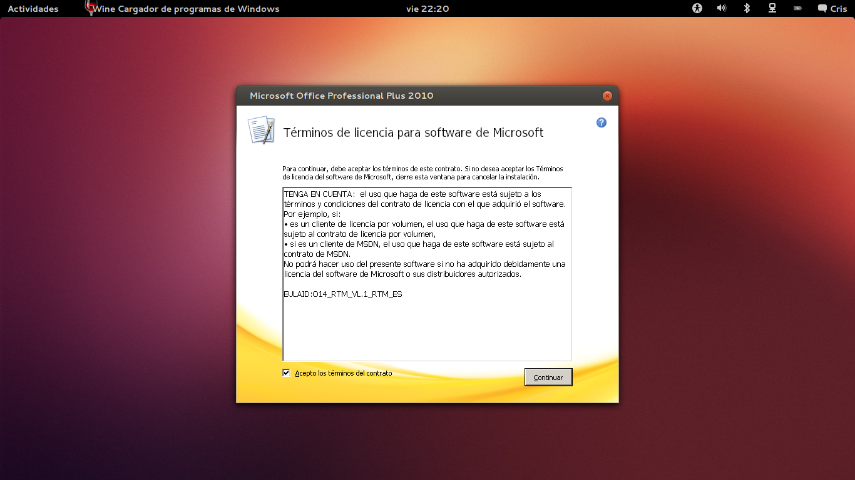855x480 pixels.
Task: Open the battery status icon
Action: pos(797,9)
